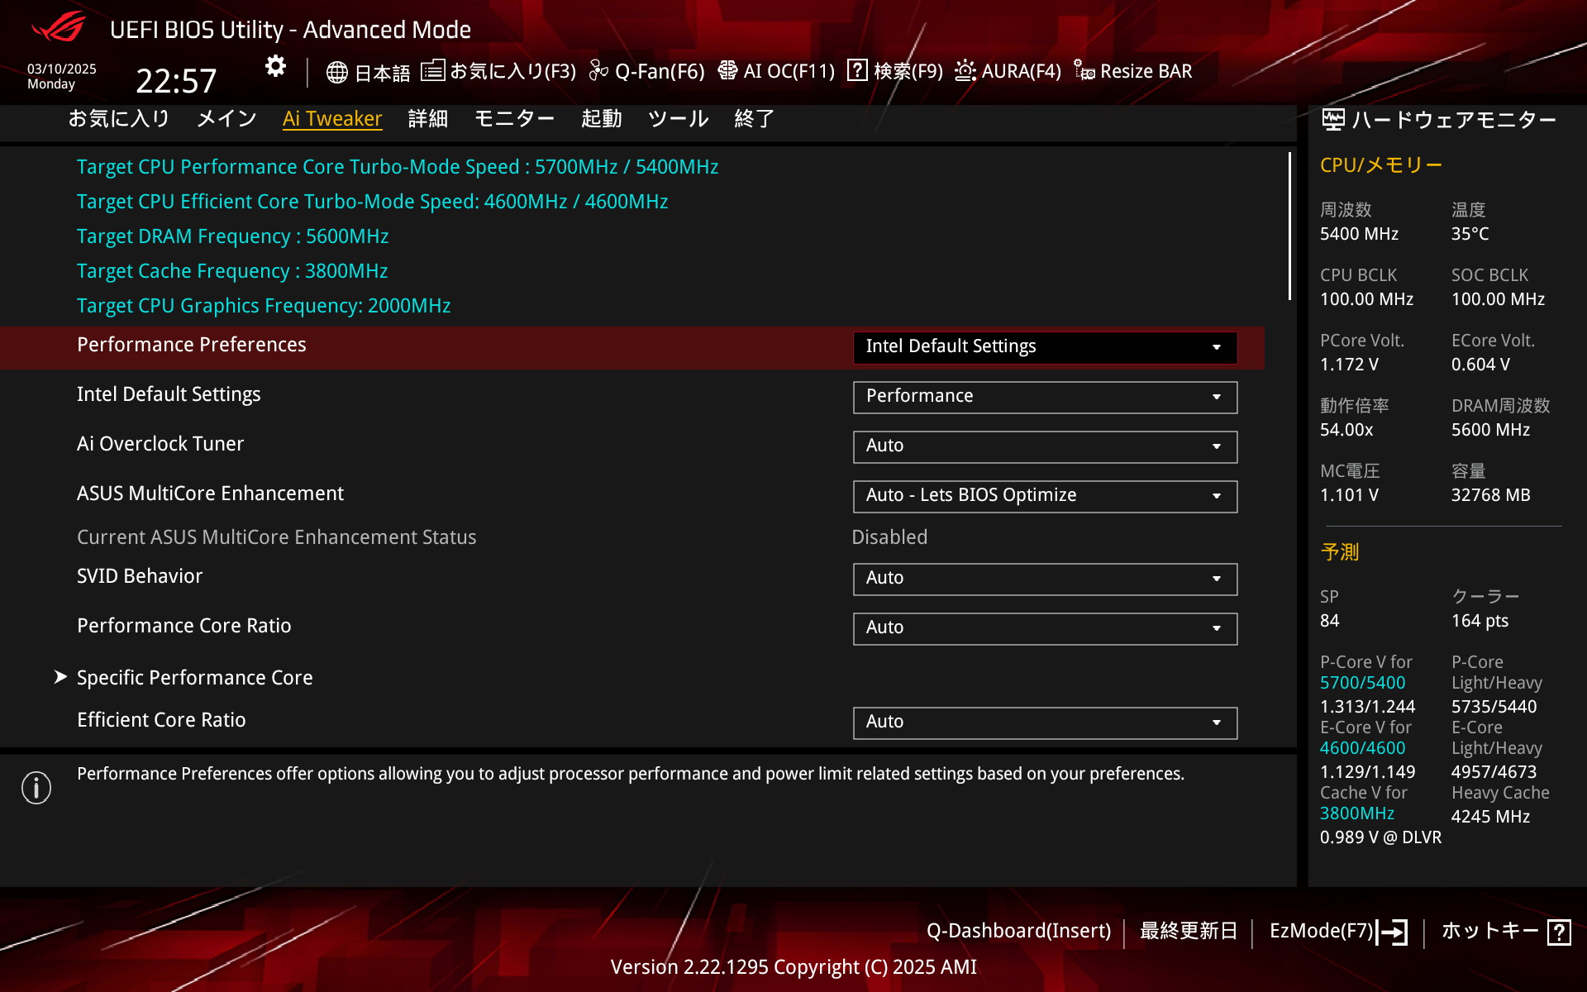Click Target DRAM Frequency : 5600MHz text
Image resolution: width=1587 pixels, height=992 pixels.
232,236
